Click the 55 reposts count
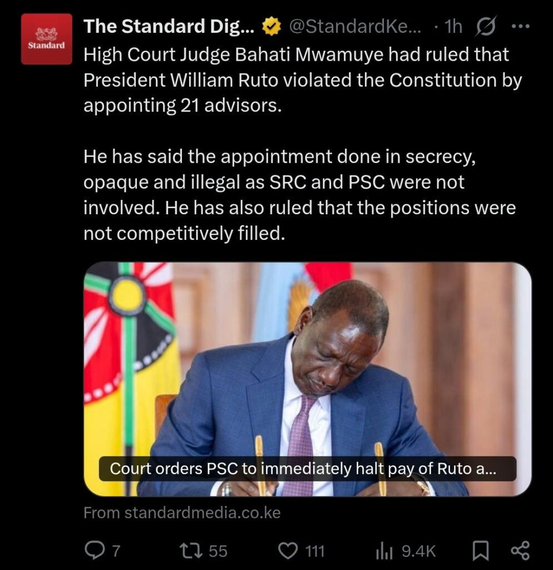The height and width of the screenshot is (570, 553). pyautogui.click(x=218, y=551)
